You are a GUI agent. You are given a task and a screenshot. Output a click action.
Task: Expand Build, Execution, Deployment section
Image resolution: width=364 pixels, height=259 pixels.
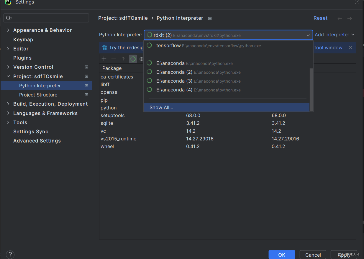pos(8,104)
